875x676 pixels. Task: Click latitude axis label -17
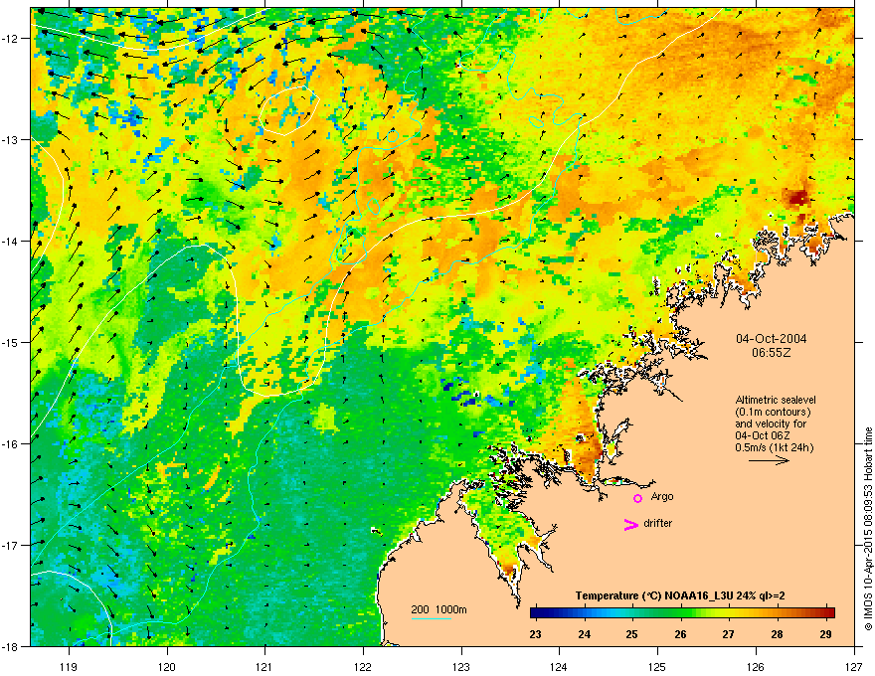[x=12, y=545]
